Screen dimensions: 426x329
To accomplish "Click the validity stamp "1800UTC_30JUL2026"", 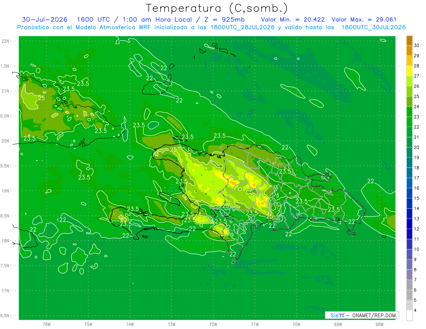I will tap(373, 27).
